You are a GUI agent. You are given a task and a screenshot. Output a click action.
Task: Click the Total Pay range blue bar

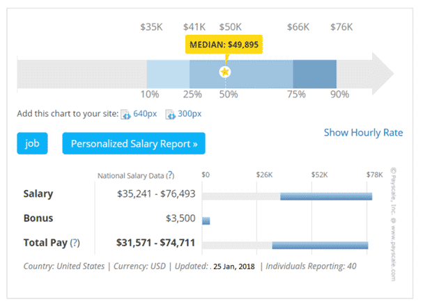[x=319, y=245]
